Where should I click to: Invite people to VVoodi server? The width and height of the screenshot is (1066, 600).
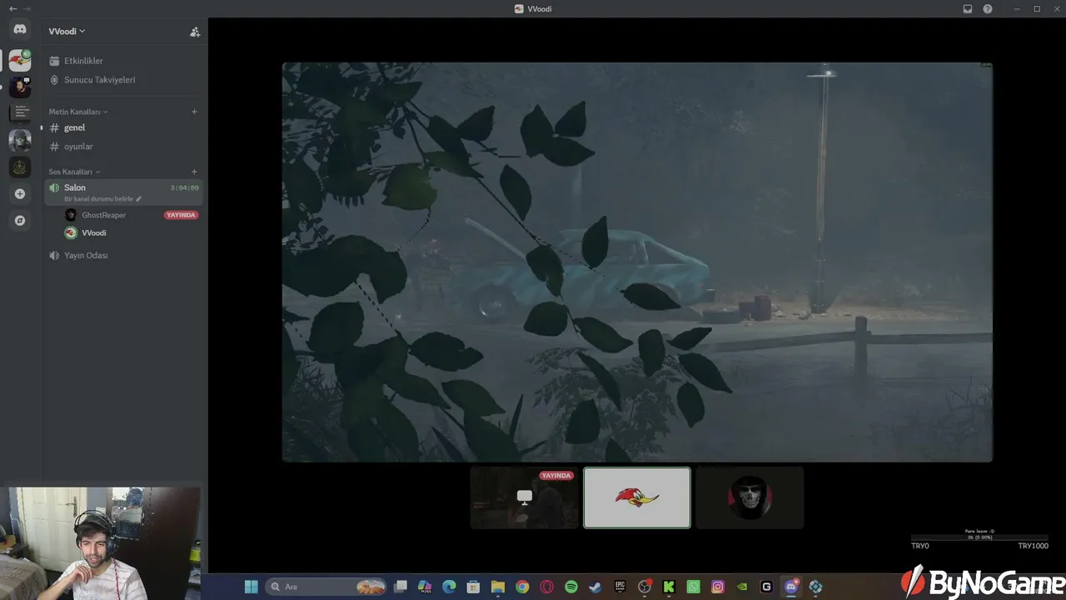click(x=195, y=32)
